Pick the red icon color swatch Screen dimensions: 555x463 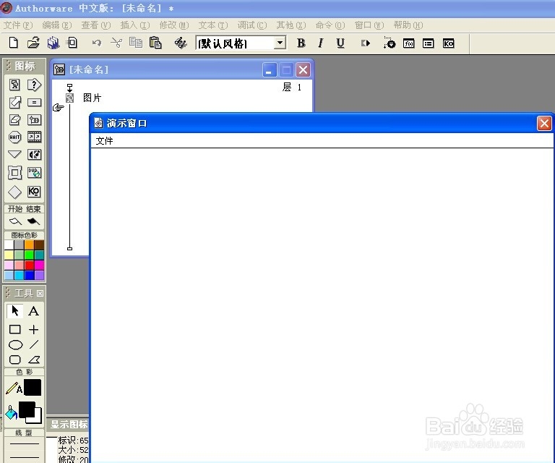[29, 265]
